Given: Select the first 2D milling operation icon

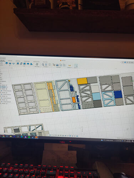Looking at the screenshot, I should coord(7,63).
